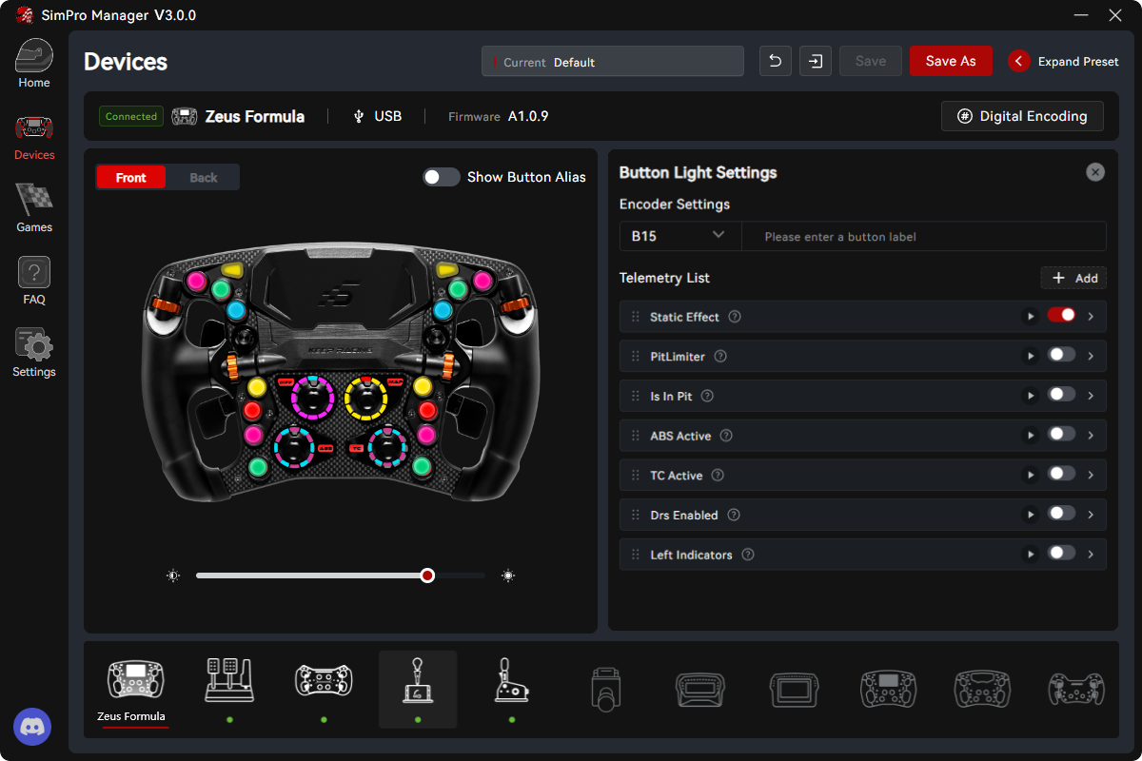The width and height of the screenshot is (1142, 761).
Task: Expand the TC Active row chevron
Action: pyautogui.click(x=1091, y=476)
